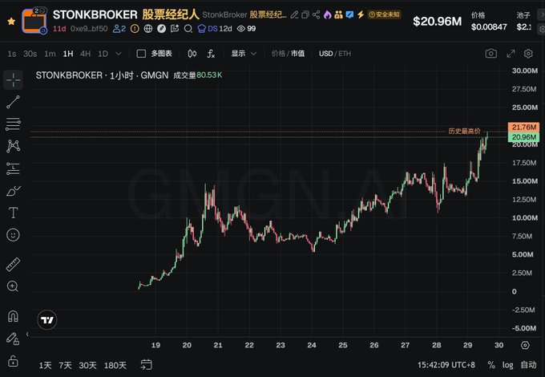
Task: Set the range to 1天
Action: [45, 366]
